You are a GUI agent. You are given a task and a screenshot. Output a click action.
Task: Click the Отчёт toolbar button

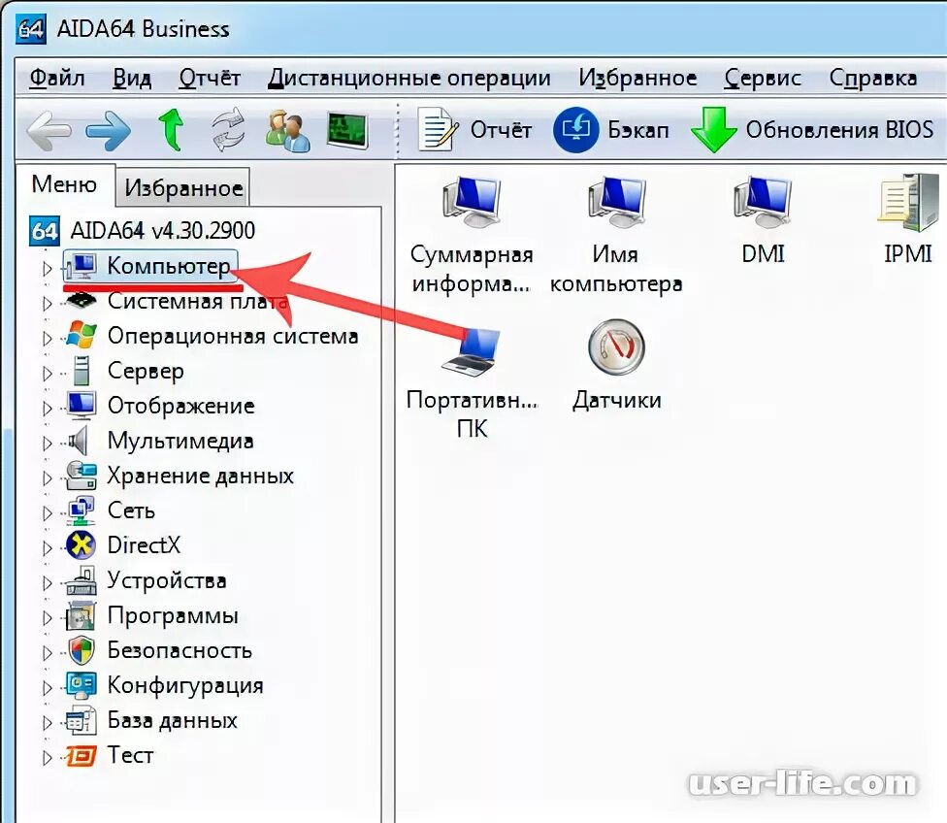[x=474, y=129]
